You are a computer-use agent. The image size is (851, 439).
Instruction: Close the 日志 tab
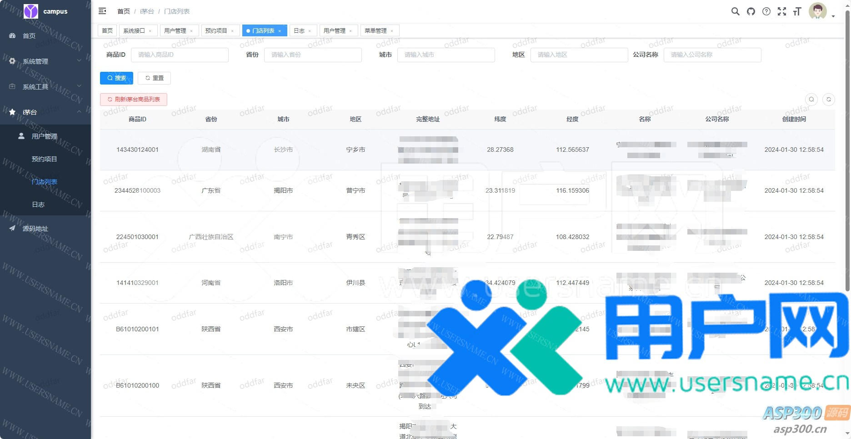[310, 31]
